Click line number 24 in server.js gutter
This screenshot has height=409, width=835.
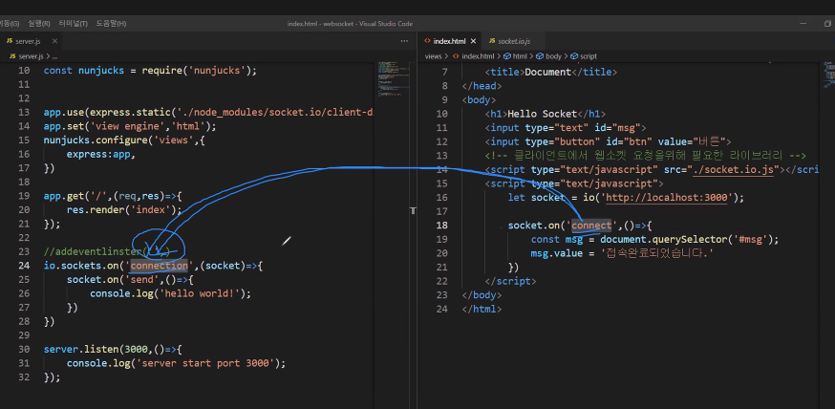tap(24, 266)
